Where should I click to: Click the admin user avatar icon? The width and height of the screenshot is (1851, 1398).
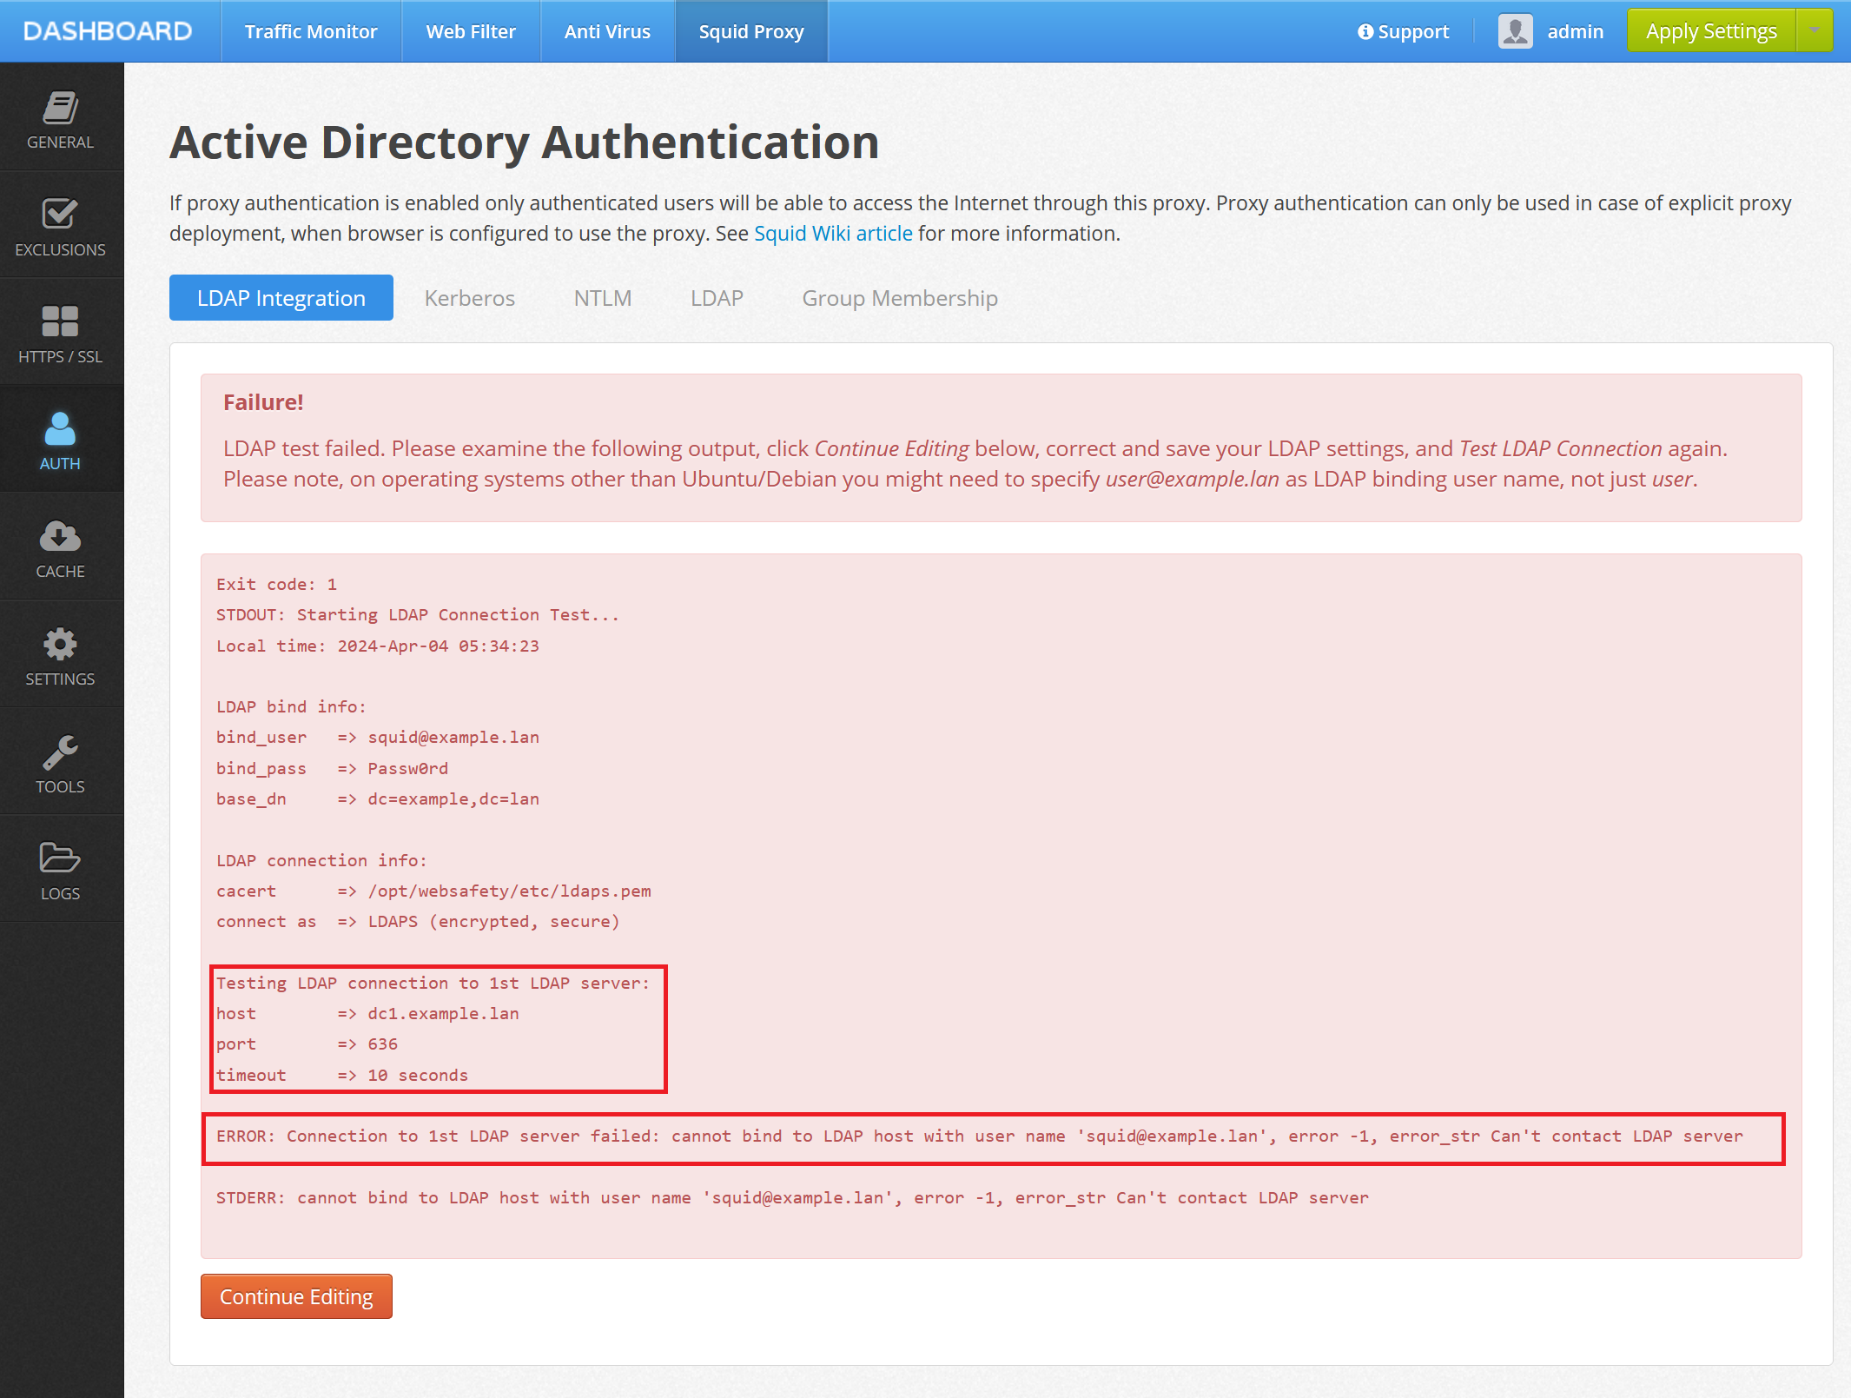tap(1515, 31)
